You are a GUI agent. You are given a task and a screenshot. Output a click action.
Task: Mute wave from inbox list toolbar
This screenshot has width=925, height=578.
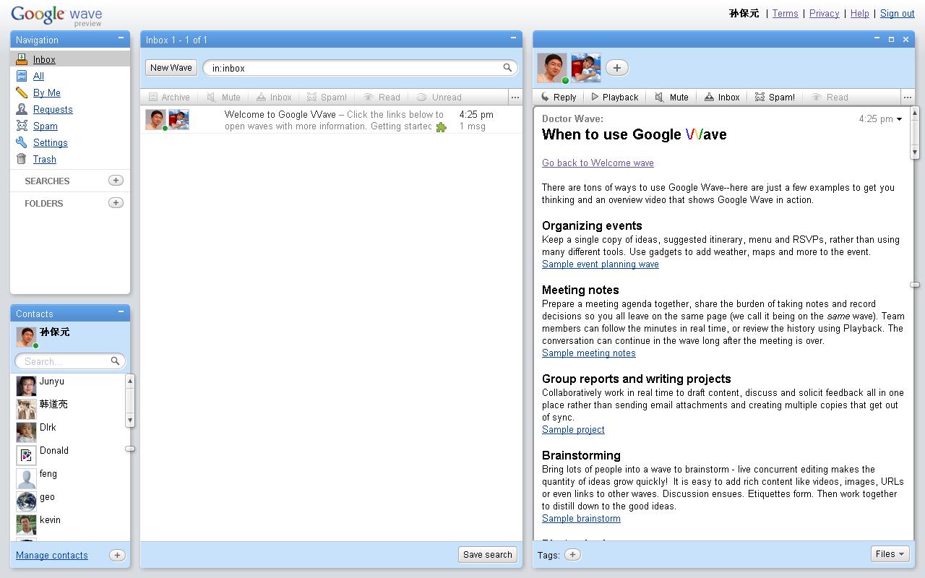tap(224, 98)
